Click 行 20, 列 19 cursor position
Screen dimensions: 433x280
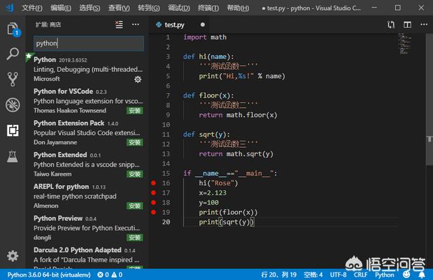click(278, 275)
